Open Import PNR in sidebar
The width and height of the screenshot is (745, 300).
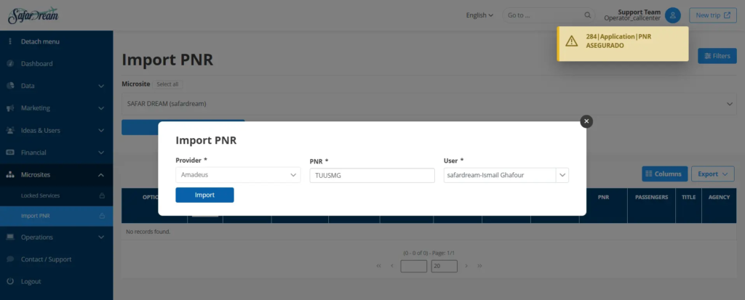pos(36,216)
